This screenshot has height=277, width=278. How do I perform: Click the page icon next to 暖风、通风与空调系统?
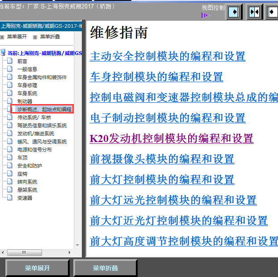pos(10,141)
